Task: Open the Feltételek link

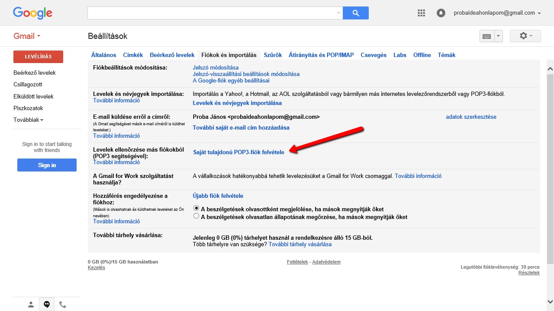Action: click(297, 262)
